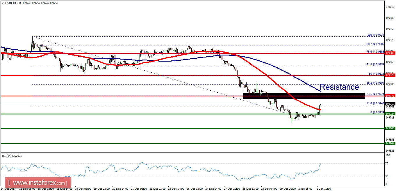Select the Fibonacci label 0 @ 0.9724
Image resolution: width=396 pixels, height=192 pixels.
(x=377, y=112)
